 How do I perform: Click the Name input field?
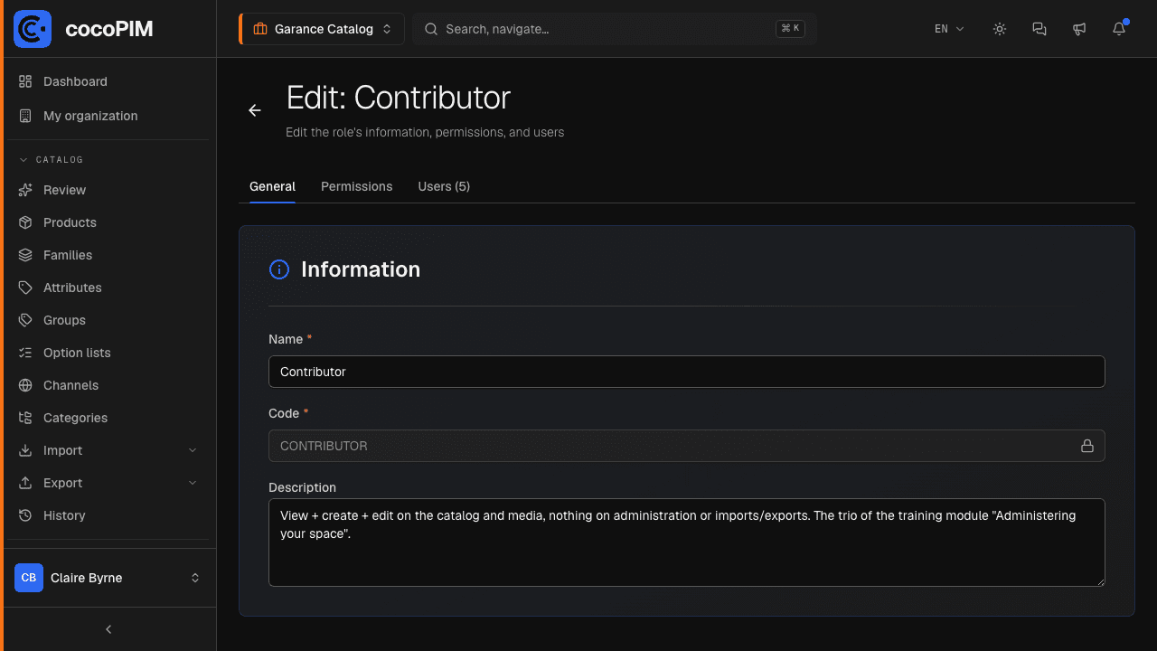coord(687,372)
